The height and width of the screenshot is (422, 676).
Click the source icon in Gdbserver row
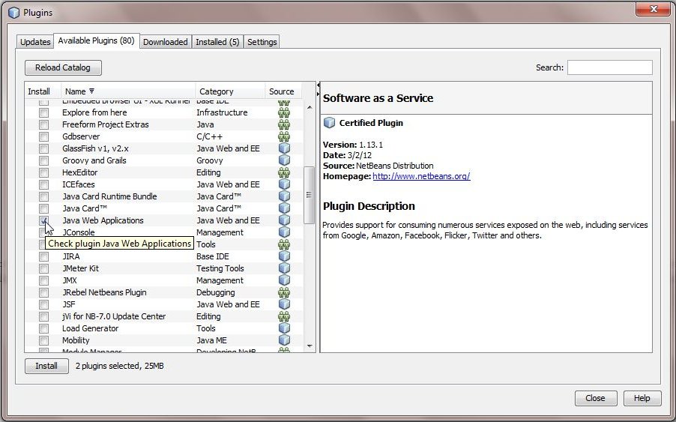click(284, 136)
